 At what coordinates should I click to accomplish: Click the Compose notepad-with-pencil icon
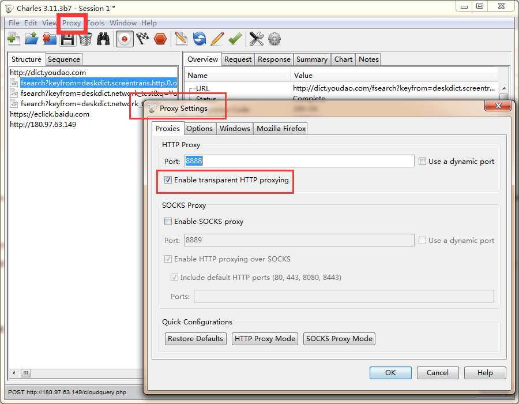(181, 39)
